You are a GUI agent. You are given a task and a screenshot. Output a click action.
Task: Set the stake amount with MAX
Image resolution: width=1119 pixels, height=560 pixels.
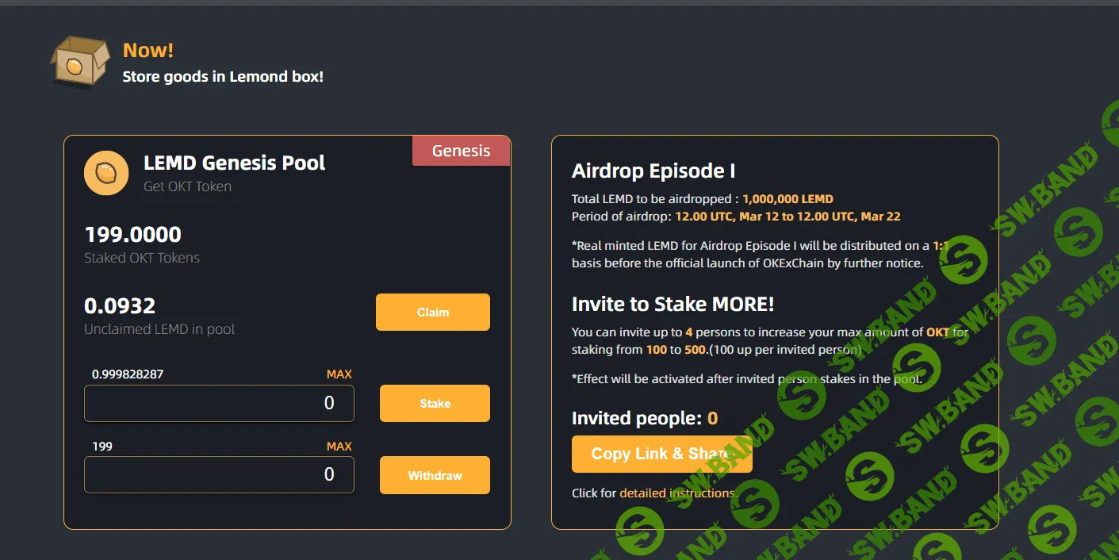pos(339,374)
